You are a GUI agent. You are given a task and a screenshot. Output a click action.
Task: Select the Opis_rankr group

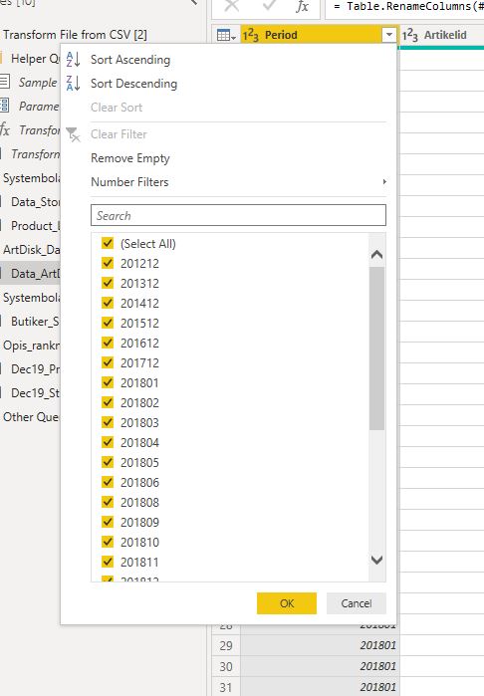(x=31, y=345)
